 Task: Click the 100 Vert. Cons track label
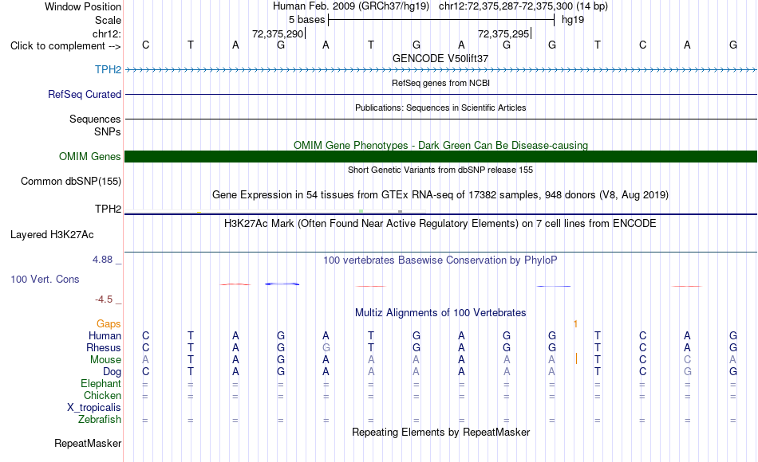click(45, 279)
